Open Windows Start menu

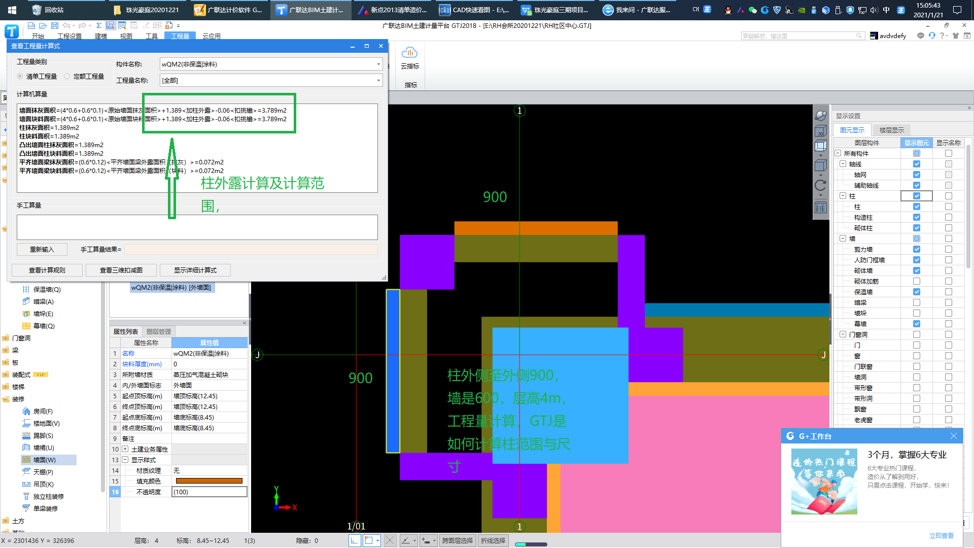click(x=12, y=10)
